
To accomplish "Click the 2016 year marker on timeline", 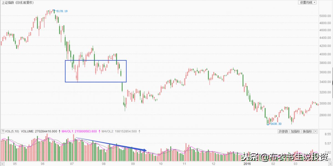I will coord(246,164).
